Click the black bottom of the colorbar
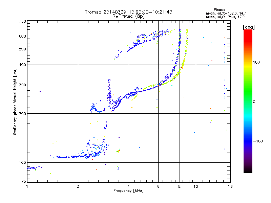 (x=248, y=171)
